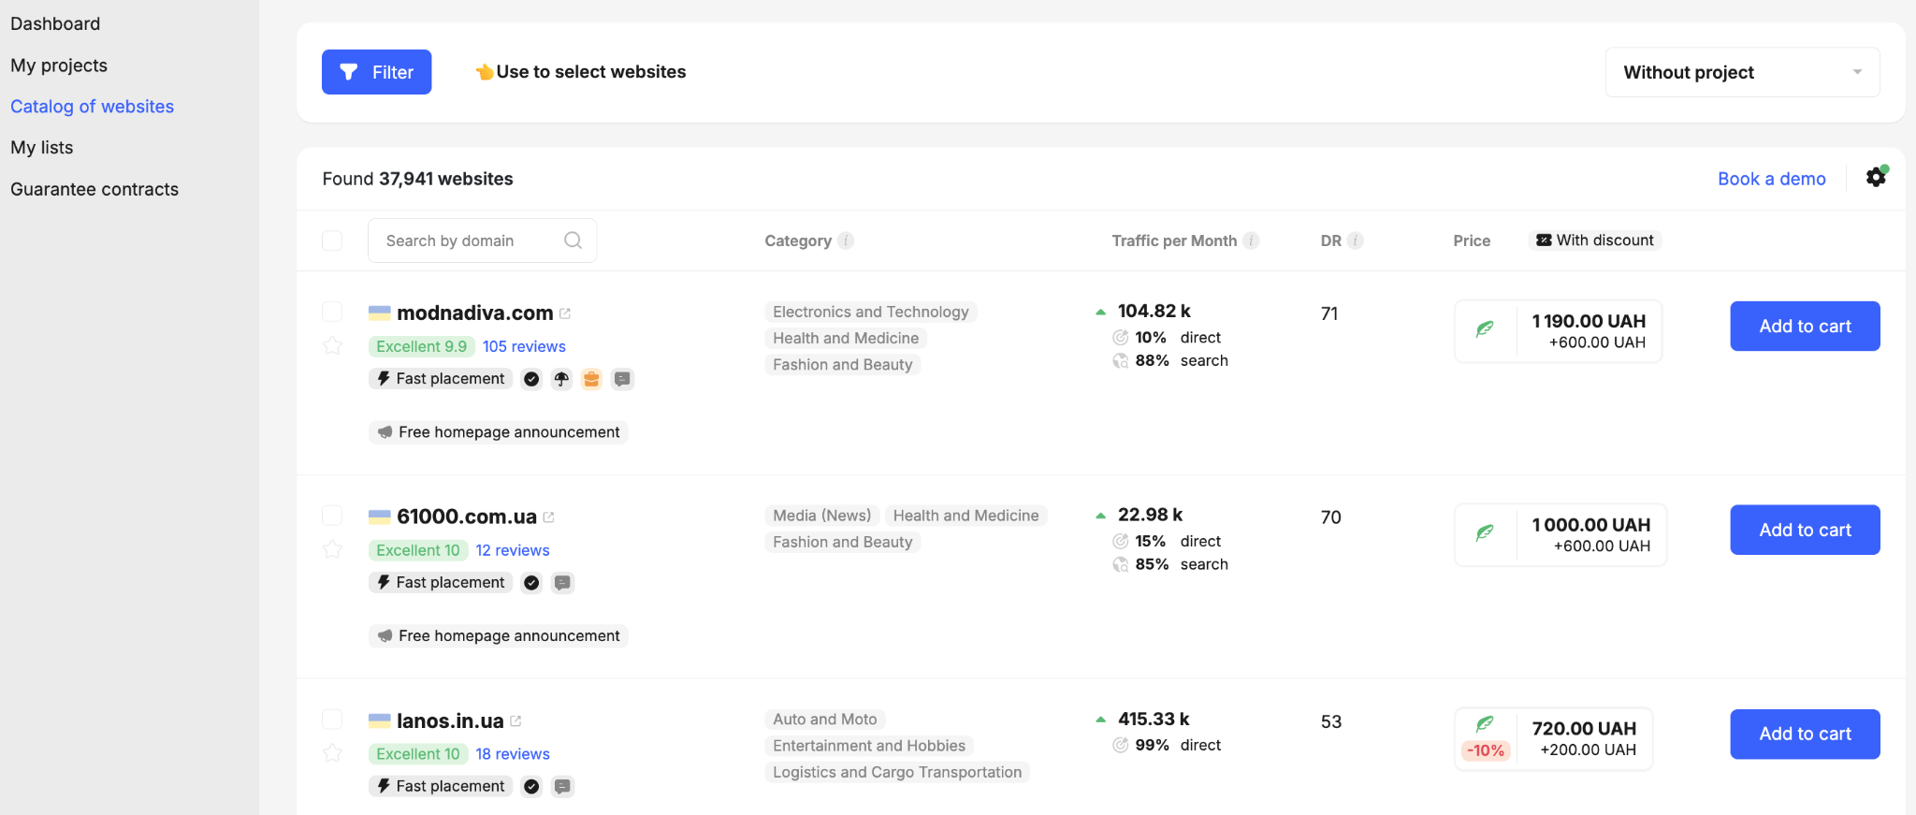Tick the select-all checkbox in table header
Screen dimensions: 1916x815
(332, 240)
